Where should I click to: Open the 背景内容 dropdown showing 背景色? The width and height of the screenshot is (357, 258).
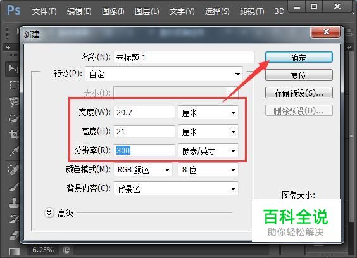point(176,188)
